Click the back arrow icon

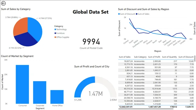[3, 3]
